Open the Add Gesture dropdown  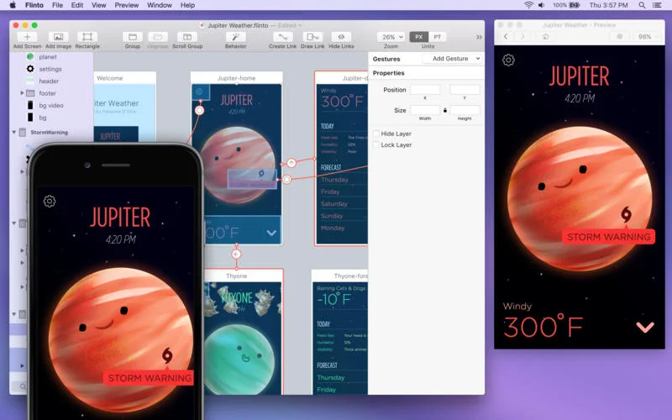click(x=452, y=59)
